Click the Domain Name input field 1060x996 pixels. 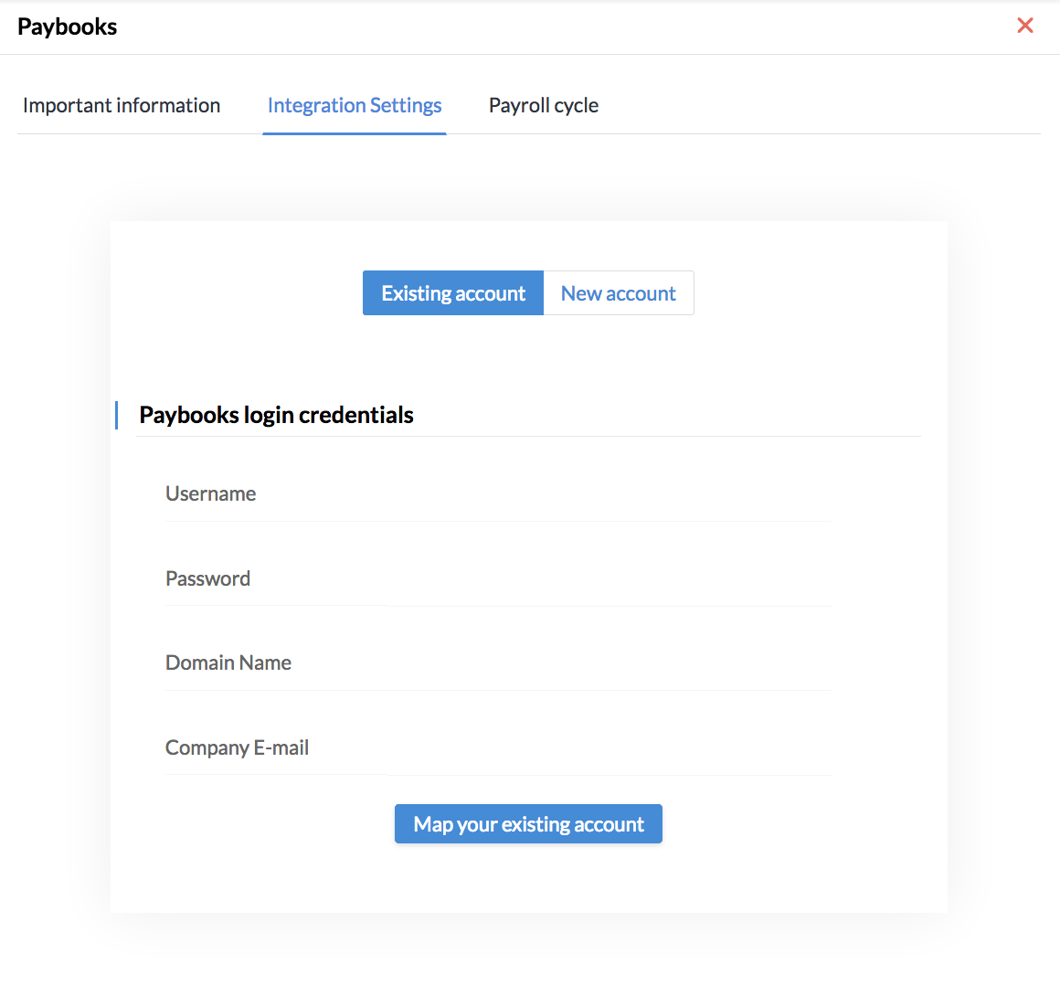[498, 663]
